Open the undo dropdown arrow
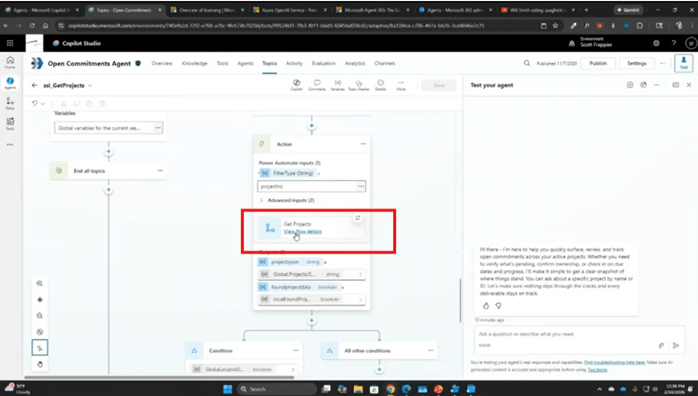The image size is (698, 396). pos(43,104)
